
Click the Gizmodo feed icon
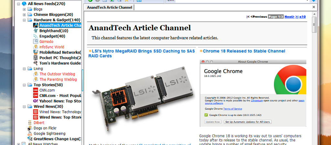[x=36, y=42]
